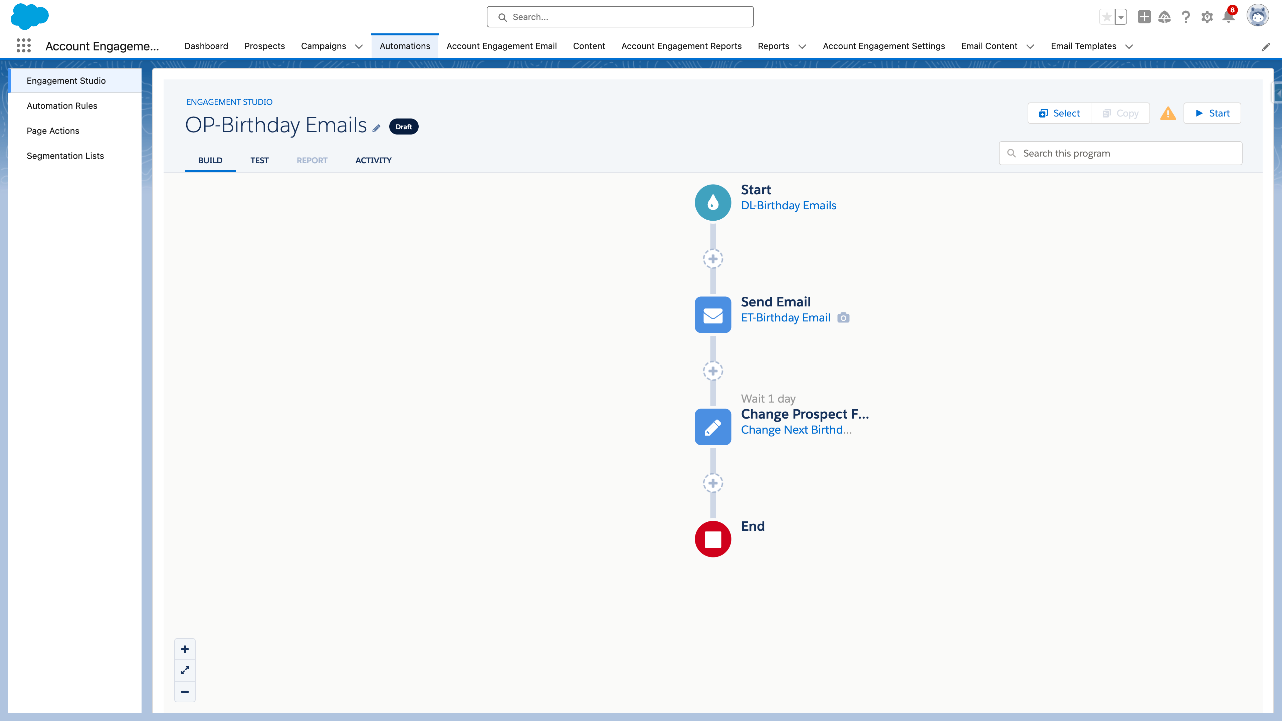
Task: Click the Start step label
Action: pos(756,190)
